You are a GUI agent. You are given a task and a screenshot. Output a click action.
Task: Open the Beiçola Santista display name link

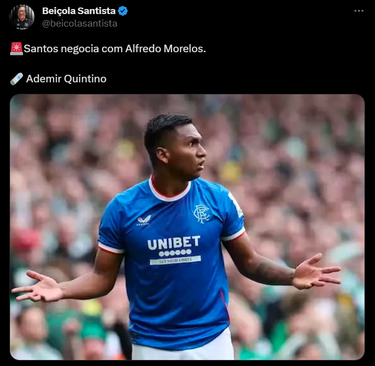click(79, 11)
